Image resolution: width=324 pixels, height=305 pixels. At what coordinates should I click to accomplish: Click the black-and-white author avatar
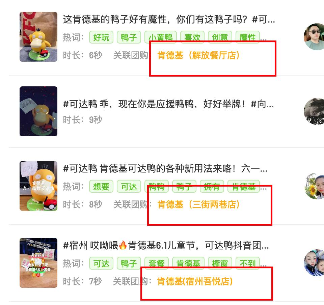[x=314, y=111]
